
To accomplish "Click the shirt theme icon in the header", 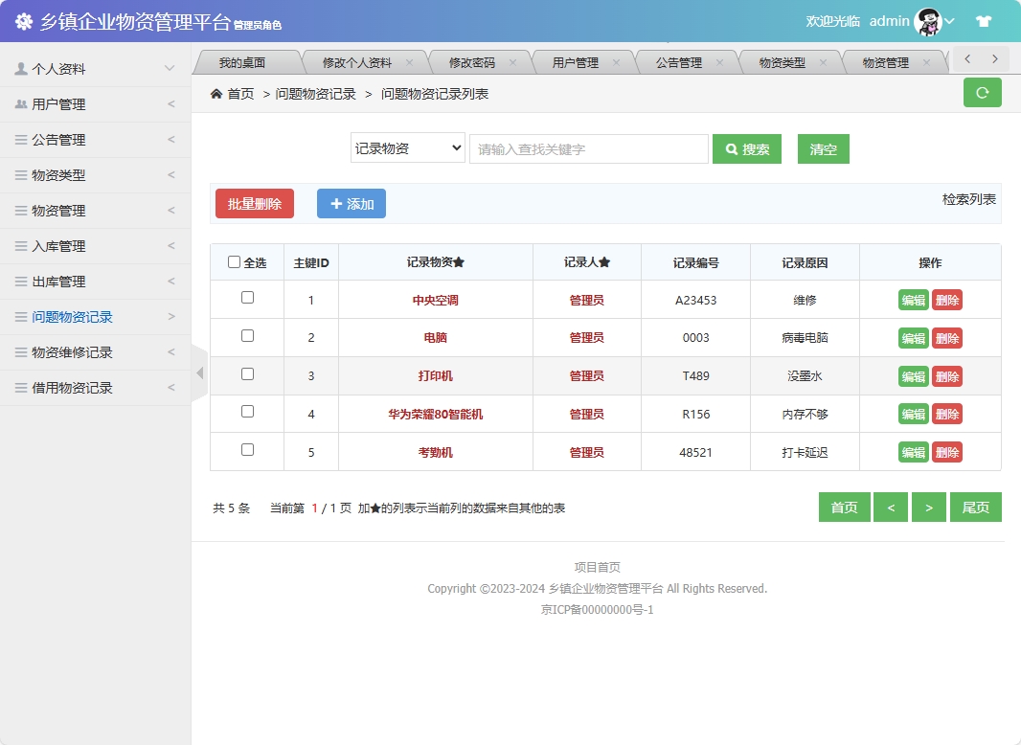I will click(984, 20).
